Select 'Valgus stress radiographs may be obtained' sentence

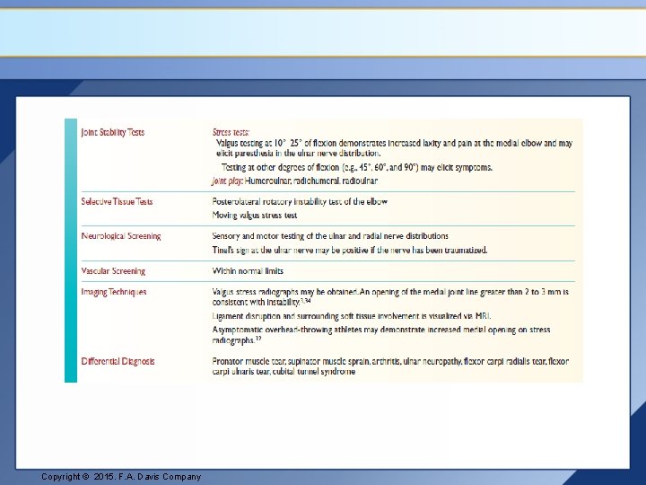(x=390, y=297)
